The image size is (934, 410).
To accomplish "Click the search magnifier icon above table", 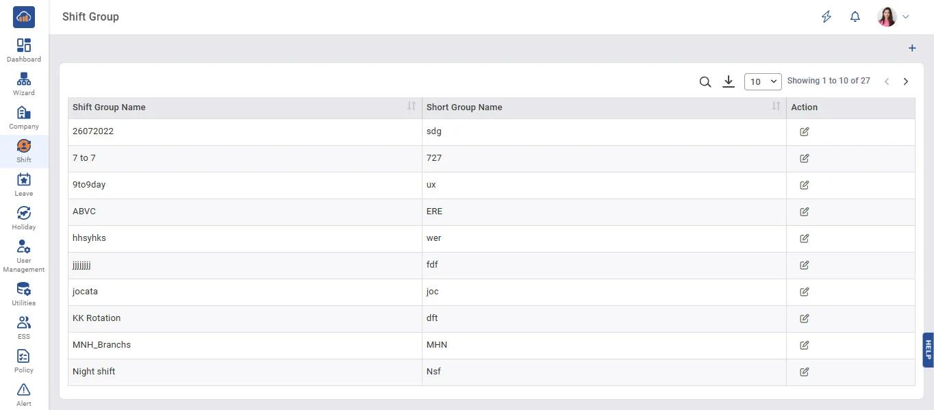I will (705, 82).
